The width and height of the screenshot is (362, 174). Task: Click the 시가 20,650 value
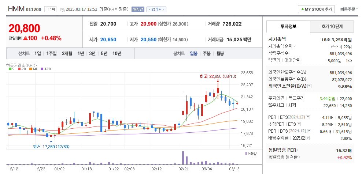(108, 39)
